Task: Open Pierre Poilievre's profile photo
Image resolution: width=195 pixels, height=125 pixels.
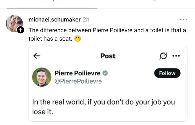Action: click(42, 77)
